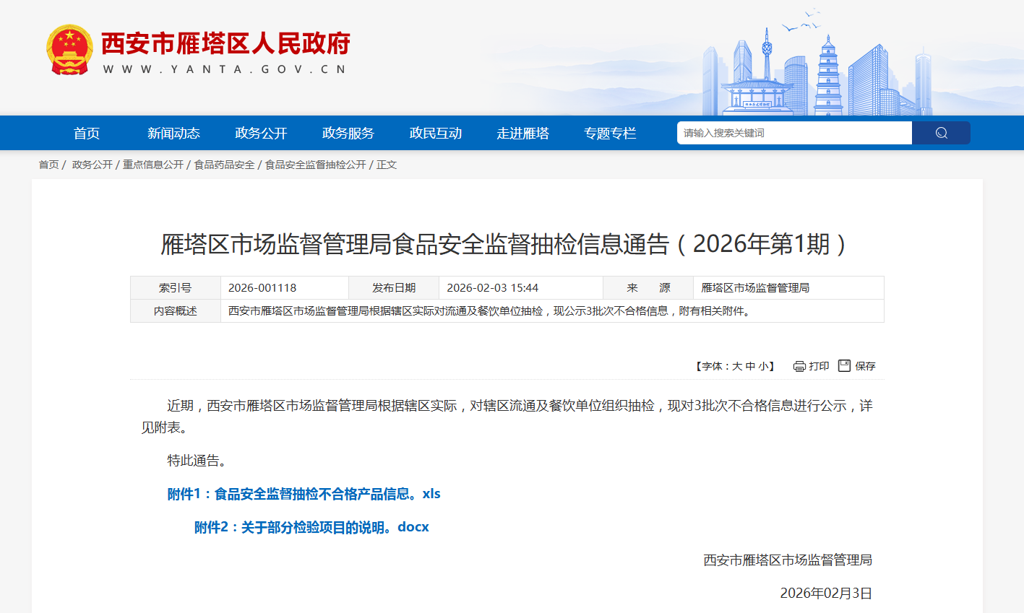Open the 首页 navigation menu item

tap(87, 134)
